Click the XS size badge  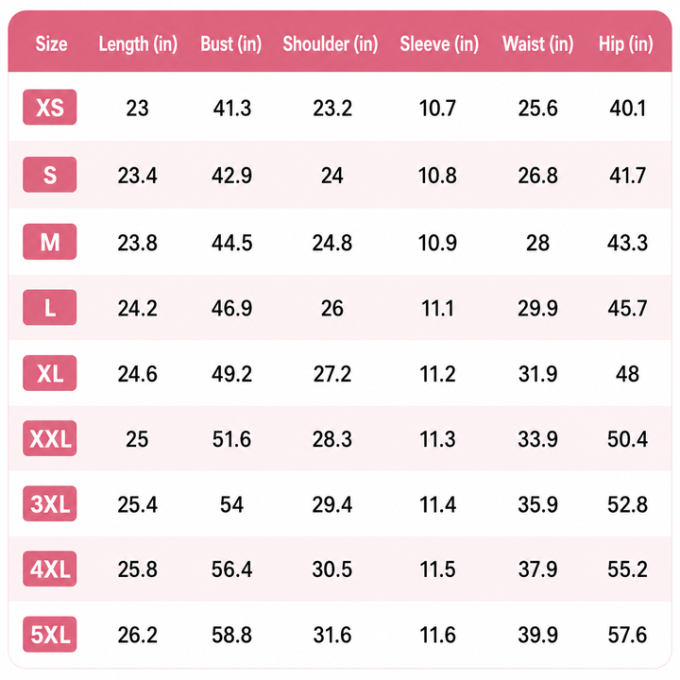(x=50, y=107)
